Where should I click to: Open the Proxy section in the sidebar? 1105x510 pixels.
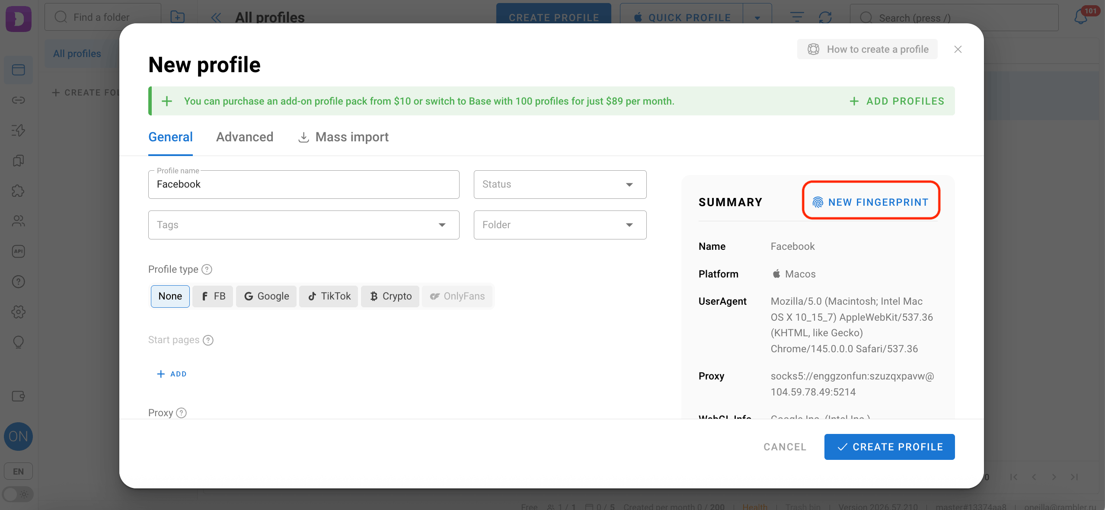pyautogui.click(x=18, y=100)
